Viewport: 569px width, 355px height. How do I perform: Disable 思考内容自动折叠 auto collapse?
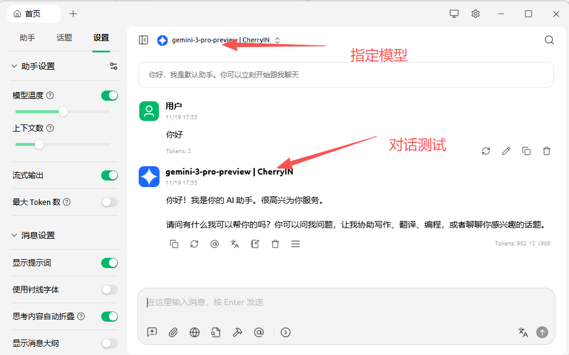110,316
